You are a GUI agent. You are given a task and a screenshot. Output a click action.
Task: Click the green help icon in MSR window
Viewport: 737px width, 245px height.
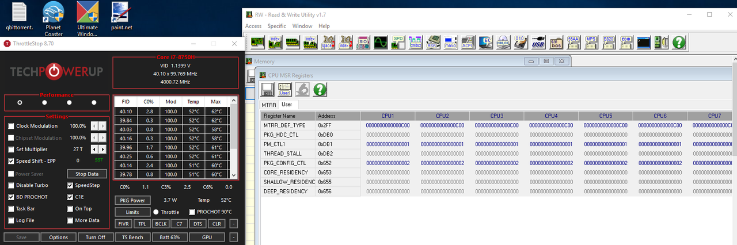(320, 89)
